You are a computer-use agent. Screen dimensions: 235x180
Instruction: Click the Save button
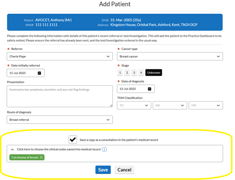[x=103, y=170]
